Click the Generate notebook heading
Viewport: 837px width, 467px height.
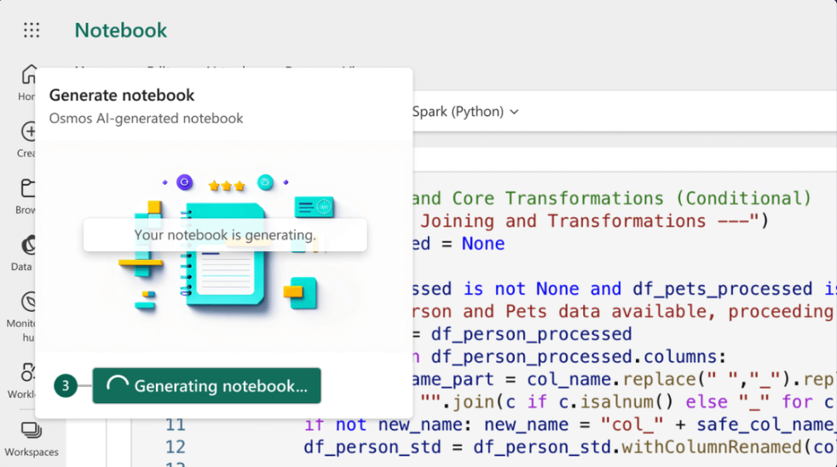point(122,95)
